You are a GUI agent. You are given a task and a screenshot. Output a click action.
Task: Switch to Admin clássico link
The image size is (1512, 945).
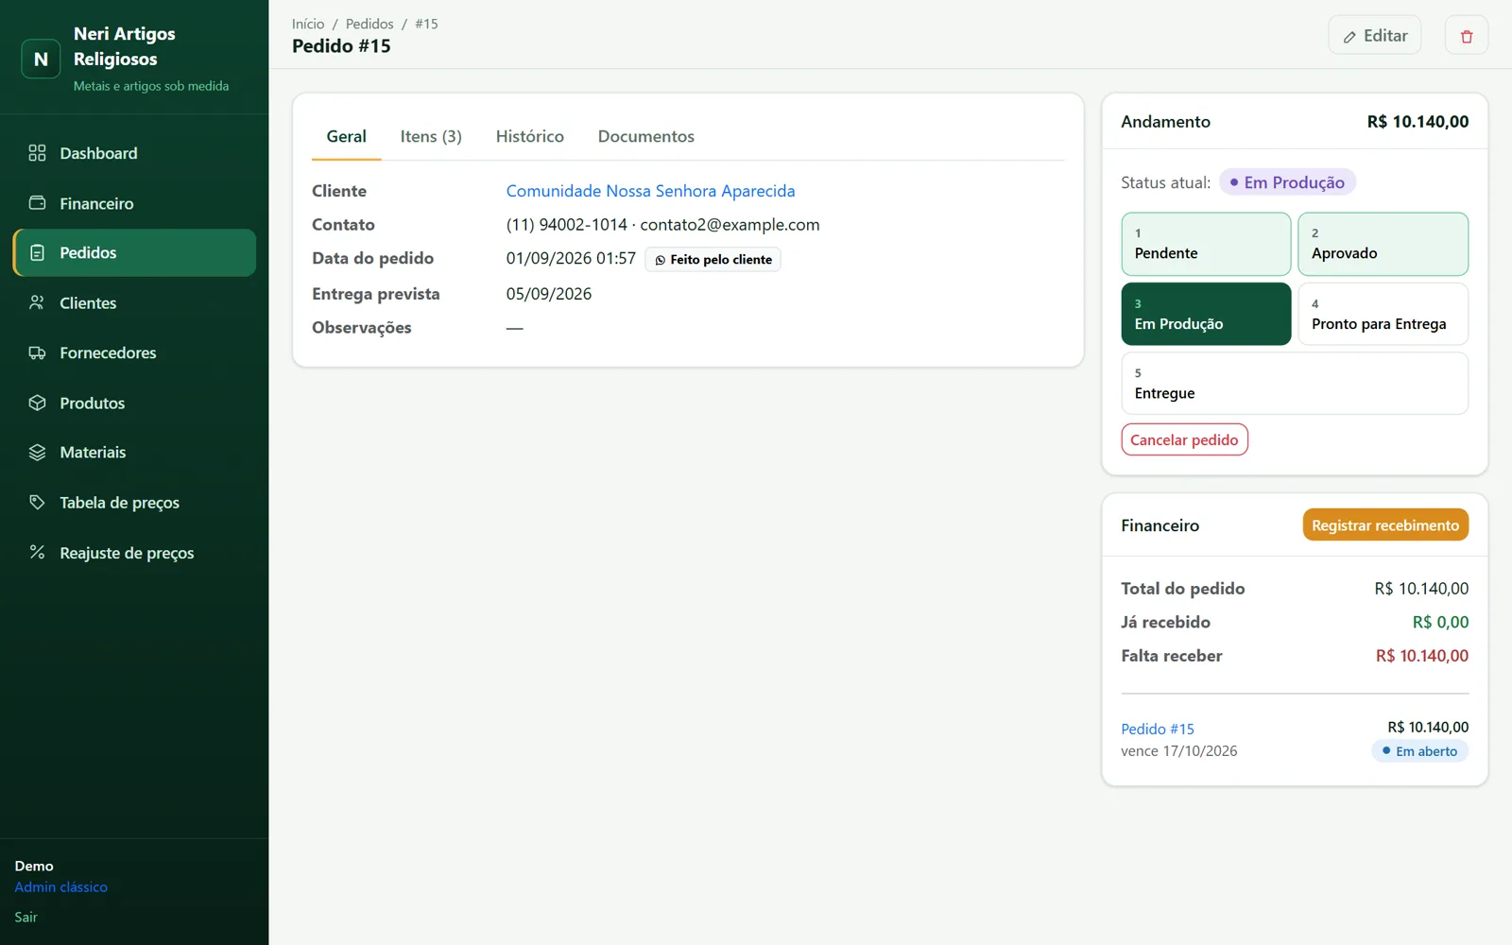point(61,886)
